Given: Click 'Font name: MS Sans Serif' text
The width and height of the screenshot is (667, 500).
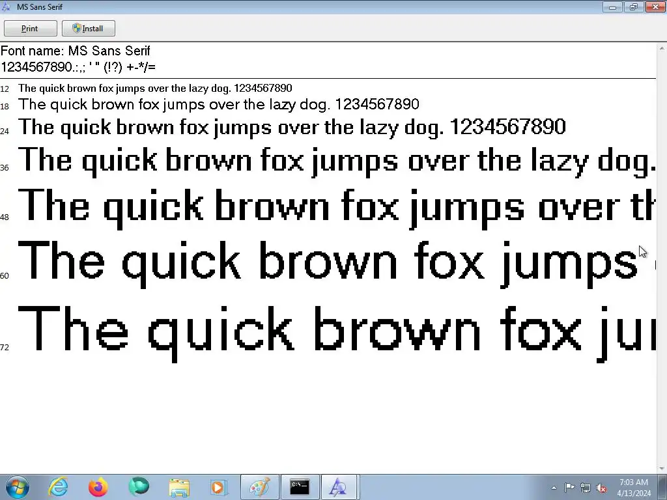Looking at the screenshot, I should pyautogui.click(x=76, y=51).
